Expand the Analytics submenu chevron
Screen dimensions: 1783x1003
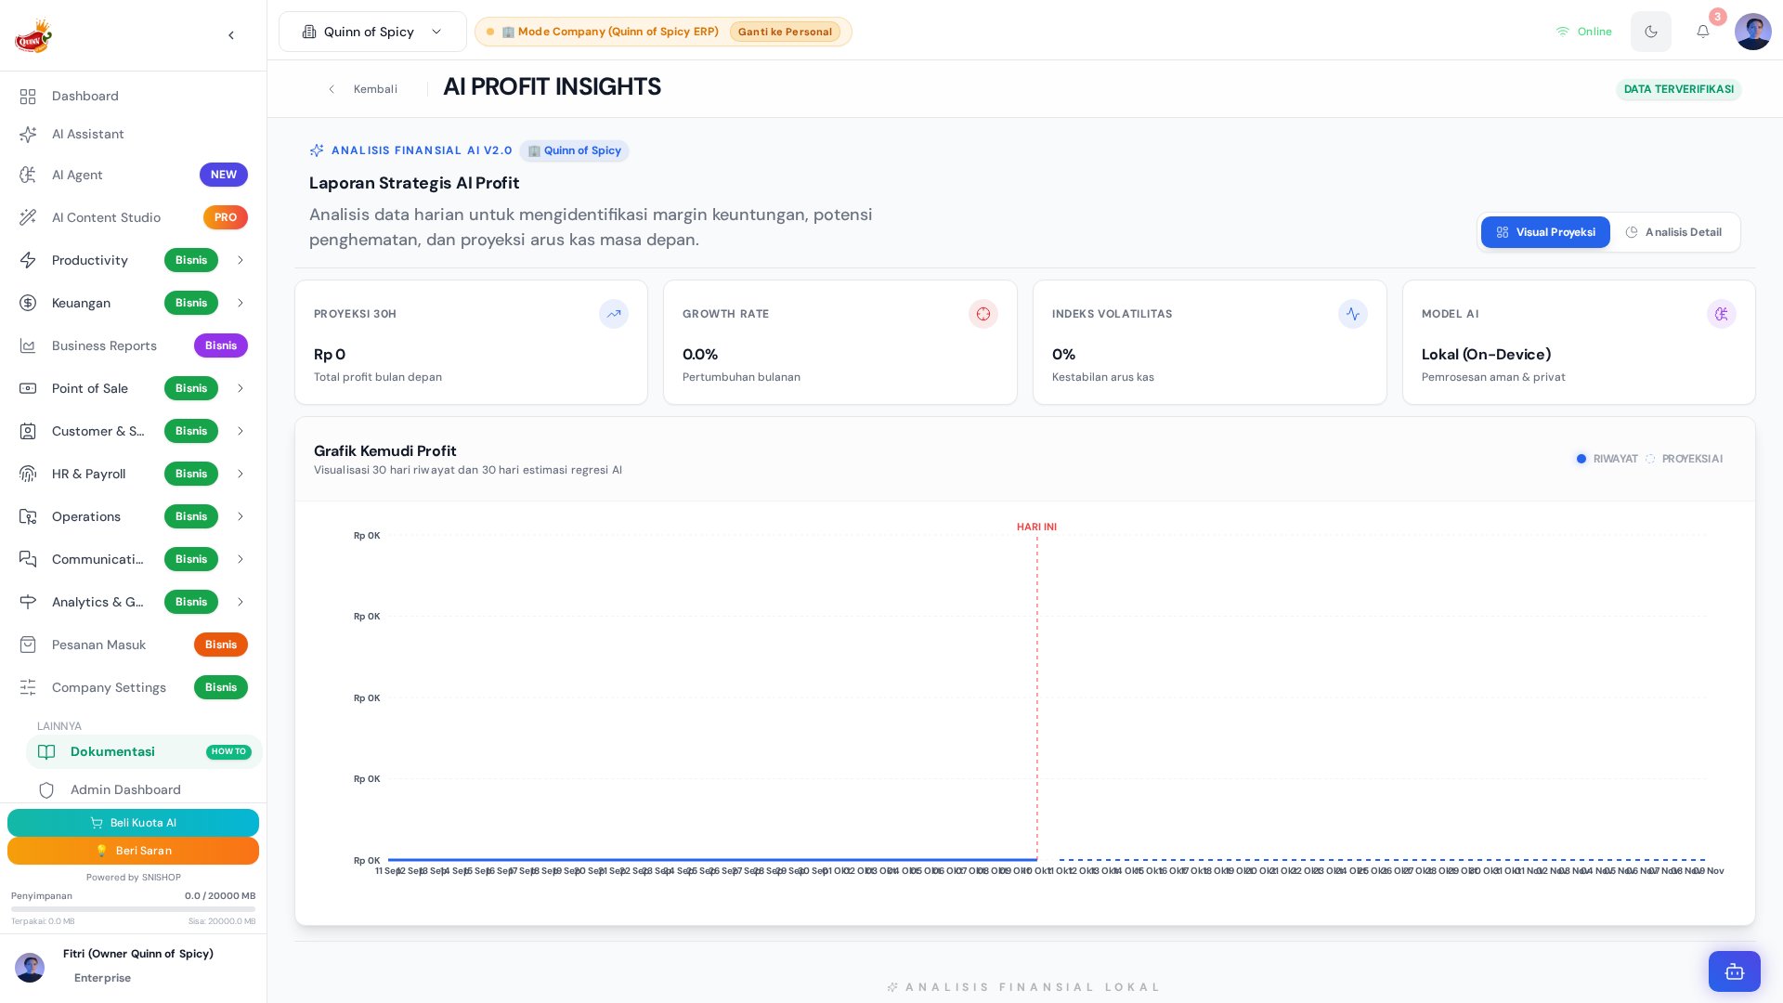click(241, 602)
